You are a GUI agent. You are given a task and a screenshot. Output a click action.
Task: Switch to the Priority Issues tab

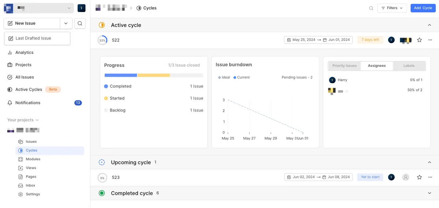344,66
